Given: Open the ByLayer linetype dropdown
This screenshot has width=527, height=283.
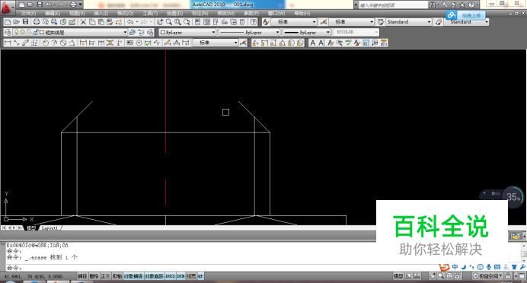Looking at the screenshot, I should pyautogui.click(x=250, y=32).
